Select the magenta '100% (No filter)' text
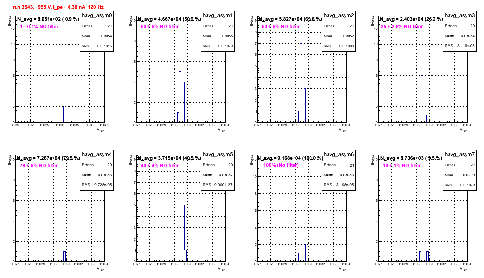 (x=281, y=165)
